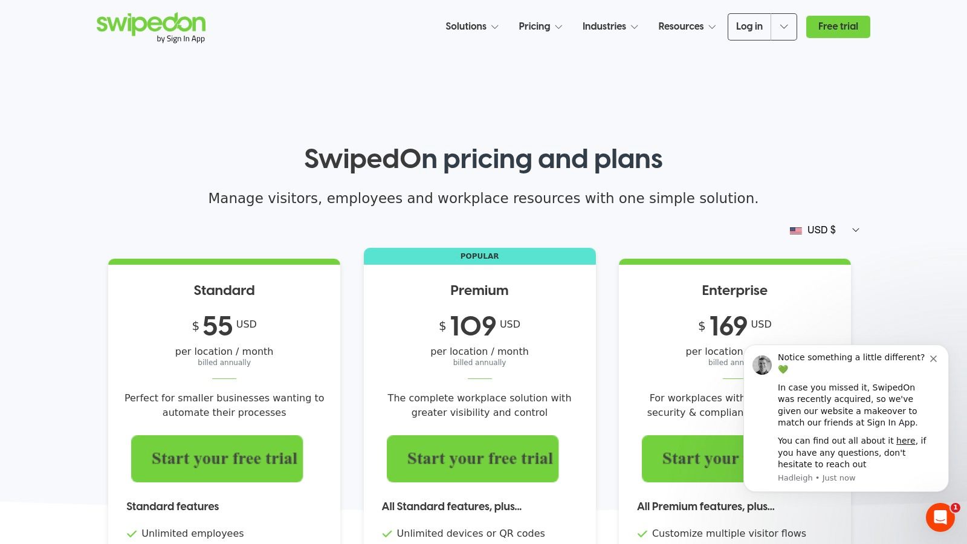Open the USD $ currency selector
Image resolution: width=967 pixels, height=544 pixels.
(x=825, y=230)
